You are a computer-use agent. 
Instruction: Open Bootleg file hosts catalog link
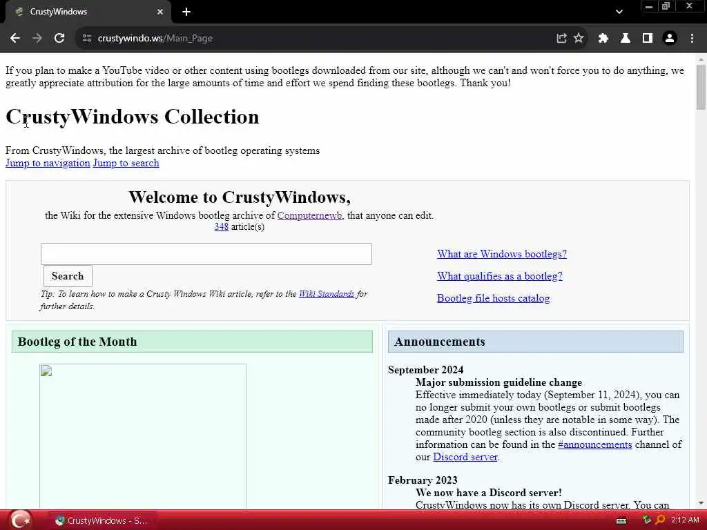493,298
